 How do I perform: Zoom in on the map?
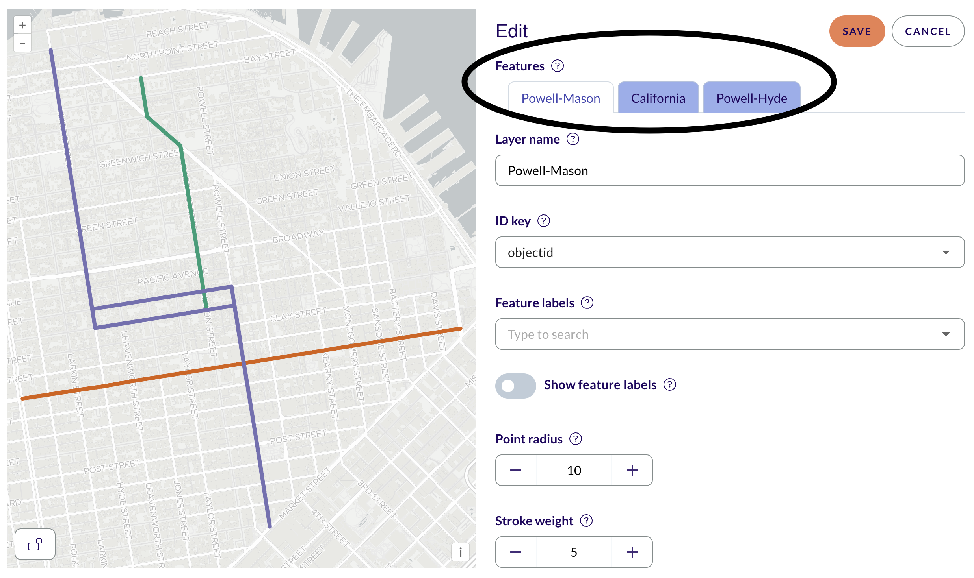pyautogui.click(x=22, y=26)
